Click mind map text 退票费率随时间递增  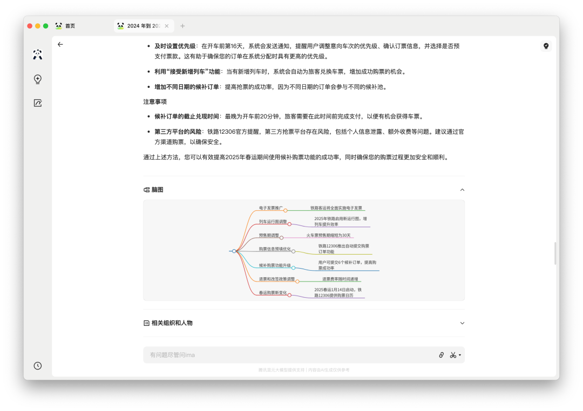[340, 279]
